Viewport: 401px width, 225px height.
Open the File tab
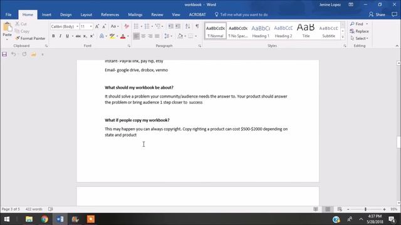click(8, 14)
